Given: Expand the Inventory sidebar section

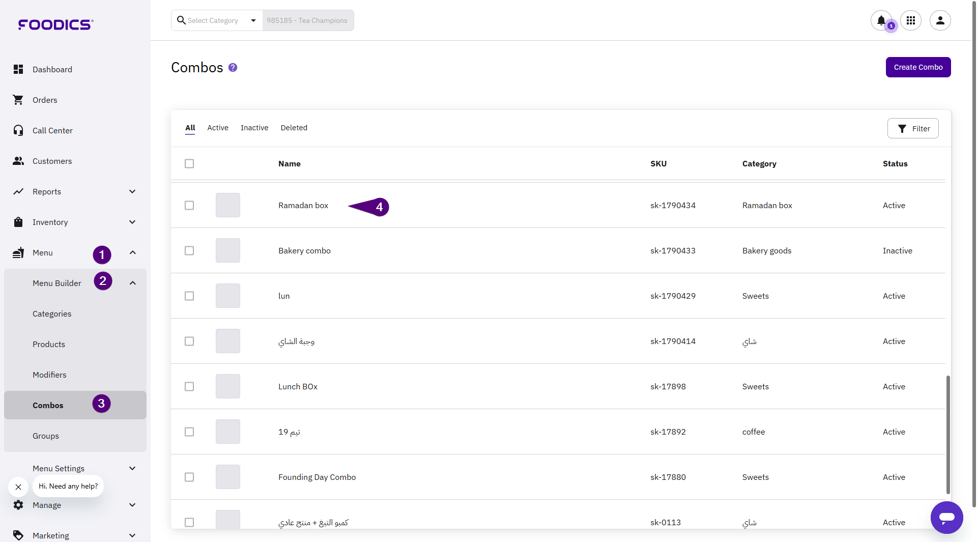Looking at the screenshot, I should 132,222.
